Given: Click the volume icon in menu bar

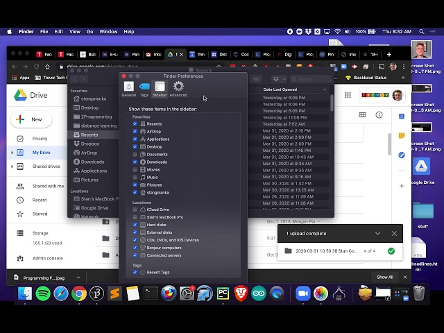Looking at the screenshot, I should pos(348,31).
